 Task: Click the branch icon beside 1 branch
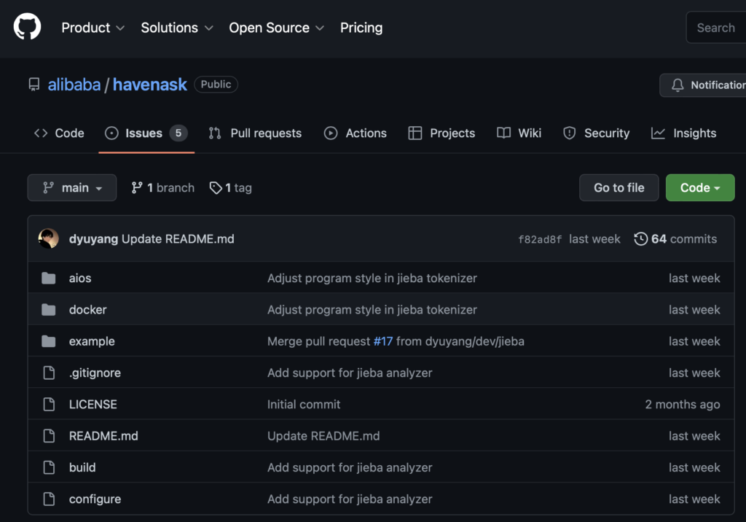[x=137, y=188]
